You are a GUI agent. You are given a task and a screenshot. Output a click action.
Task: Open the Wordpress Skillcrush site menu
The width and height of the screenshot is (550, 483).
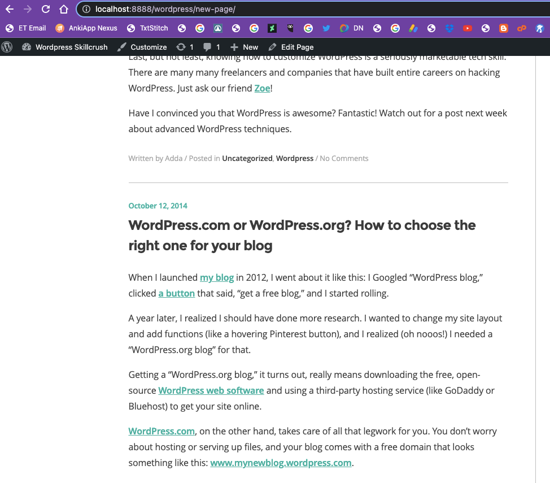[65, 47]
